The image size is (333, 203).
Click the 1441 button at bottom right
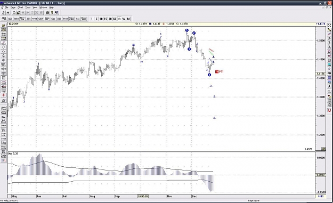click(321, 196)
